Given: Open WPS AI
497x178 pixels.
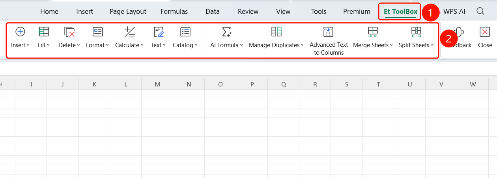Looking at the screenshot, I should point(454,11).
